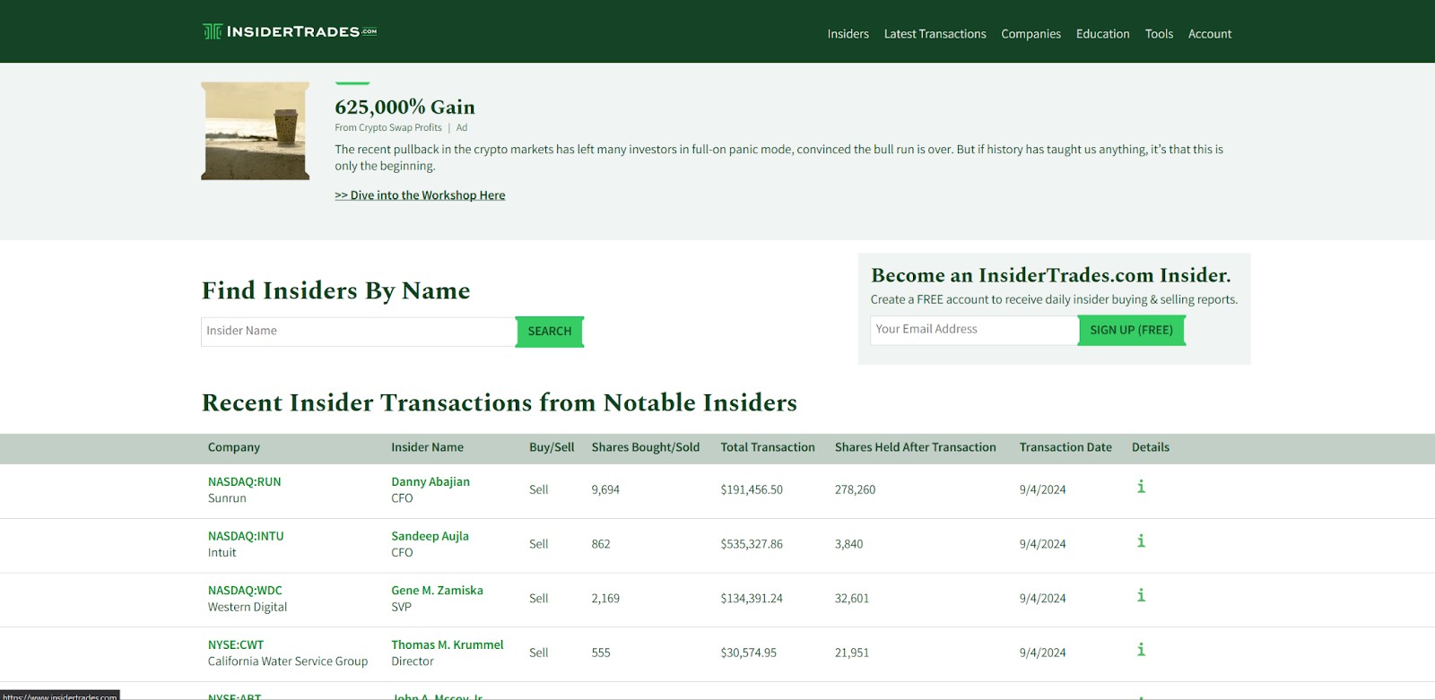Open NASDAQ:WDC company link
This screenshot has width=1435, height=700.
tap(245, 591)
